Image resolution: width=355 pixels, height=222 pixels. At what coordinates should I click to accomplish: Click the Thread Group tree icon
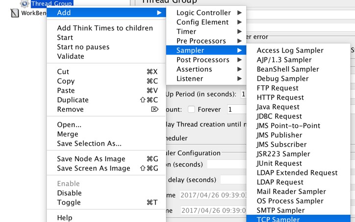pyautogui.click(x=25, y=3)
